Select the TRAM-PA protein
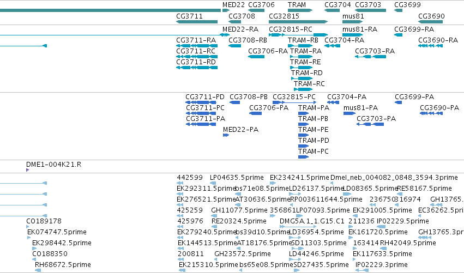 click(x=314, y=108)
